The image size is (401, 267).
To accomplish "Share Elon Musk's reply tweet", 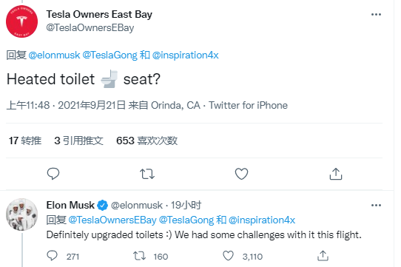I will point(323,255).
